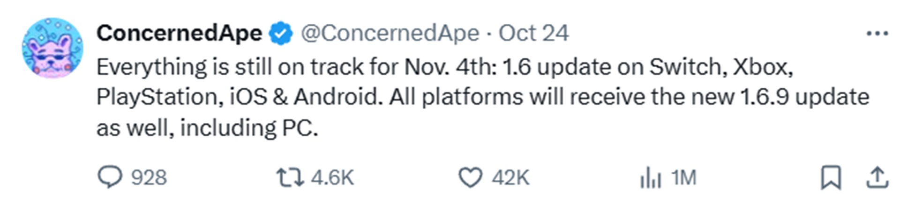
Task: Open the Oct 24 timestamp link
Action: coord(533,33)
